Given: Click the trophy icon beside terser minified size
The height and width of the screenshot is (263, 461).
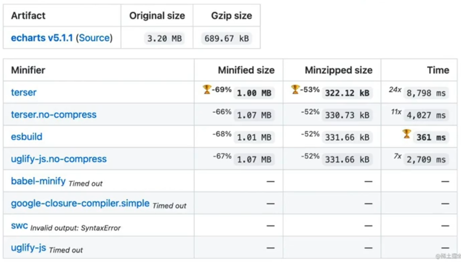Looking at the screenshot, I should click(207, 89).
